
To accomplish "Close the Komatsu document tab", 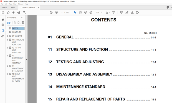I will (38, 7).
